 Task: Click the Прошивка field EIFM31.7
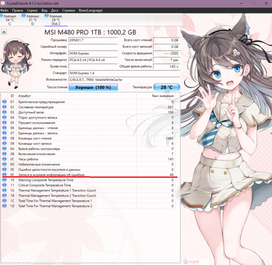click(x=93, y=40)
